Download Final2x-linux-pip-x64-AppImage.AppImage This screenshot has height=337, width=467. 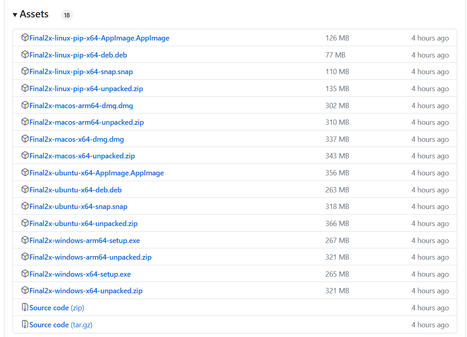(x=99, y=38)
